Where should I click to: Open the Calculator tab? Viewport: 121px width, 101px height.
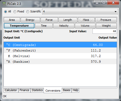click(x=11, y=90)
